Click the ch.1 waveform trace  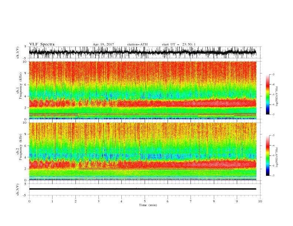point(142,52)
